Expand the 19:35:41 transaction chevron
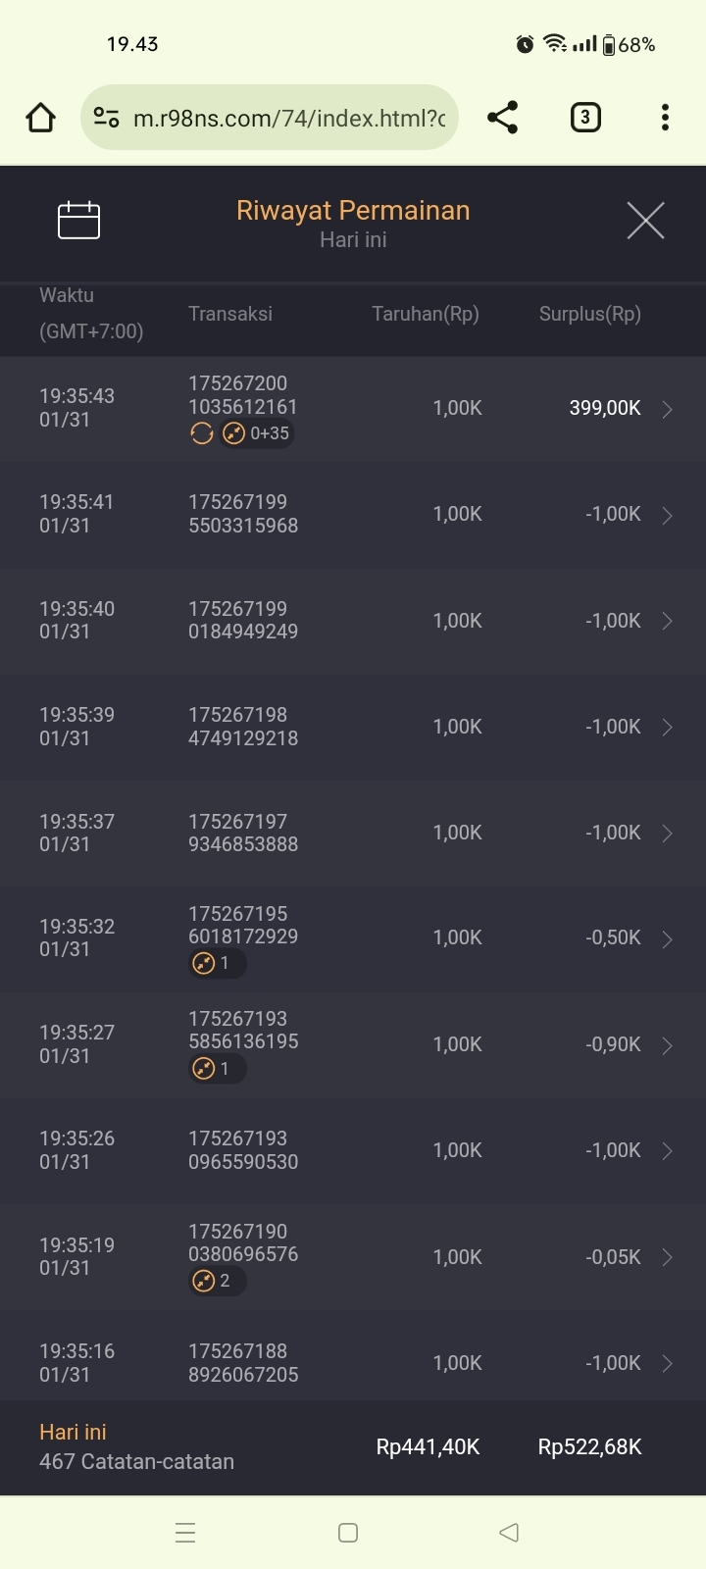Image resolution: width=706 pixels, height=1569 pixels. point(667,515)
